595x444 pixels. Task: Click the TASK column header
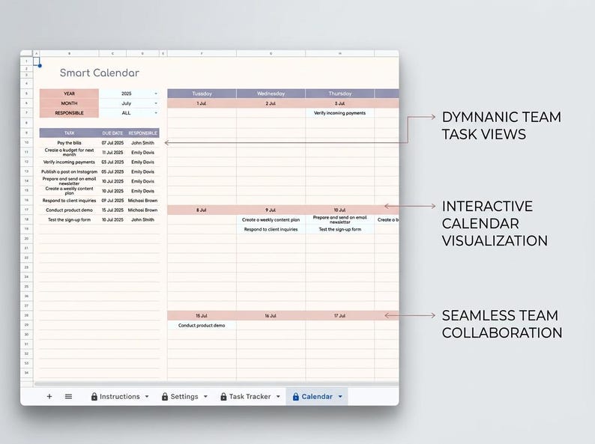(x=69, y=133)
